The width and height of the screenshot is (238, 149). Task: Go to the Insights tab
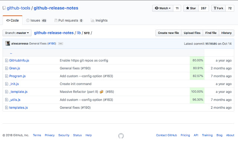point(99,20)
